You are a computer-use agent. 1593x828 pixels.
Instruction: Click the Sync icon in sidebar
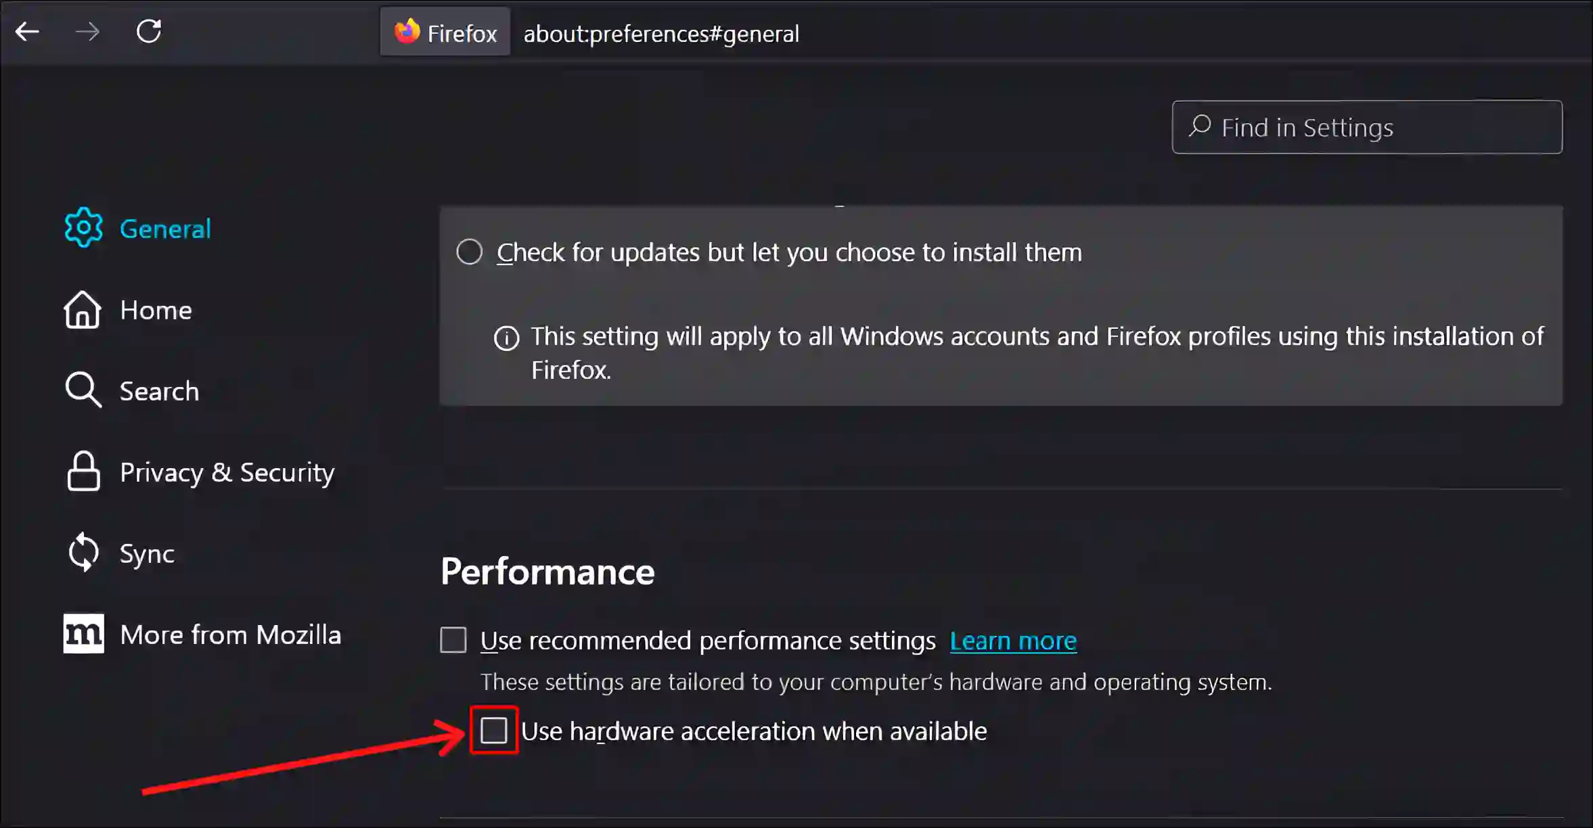(83, 552)
